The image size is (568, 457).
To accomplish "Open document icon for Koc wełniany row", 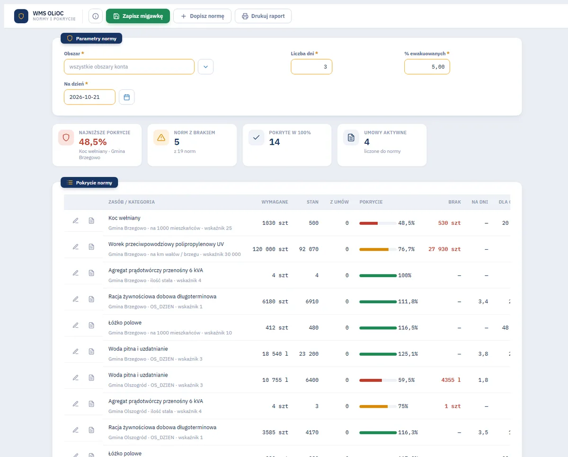I will (x=91, y=221).
